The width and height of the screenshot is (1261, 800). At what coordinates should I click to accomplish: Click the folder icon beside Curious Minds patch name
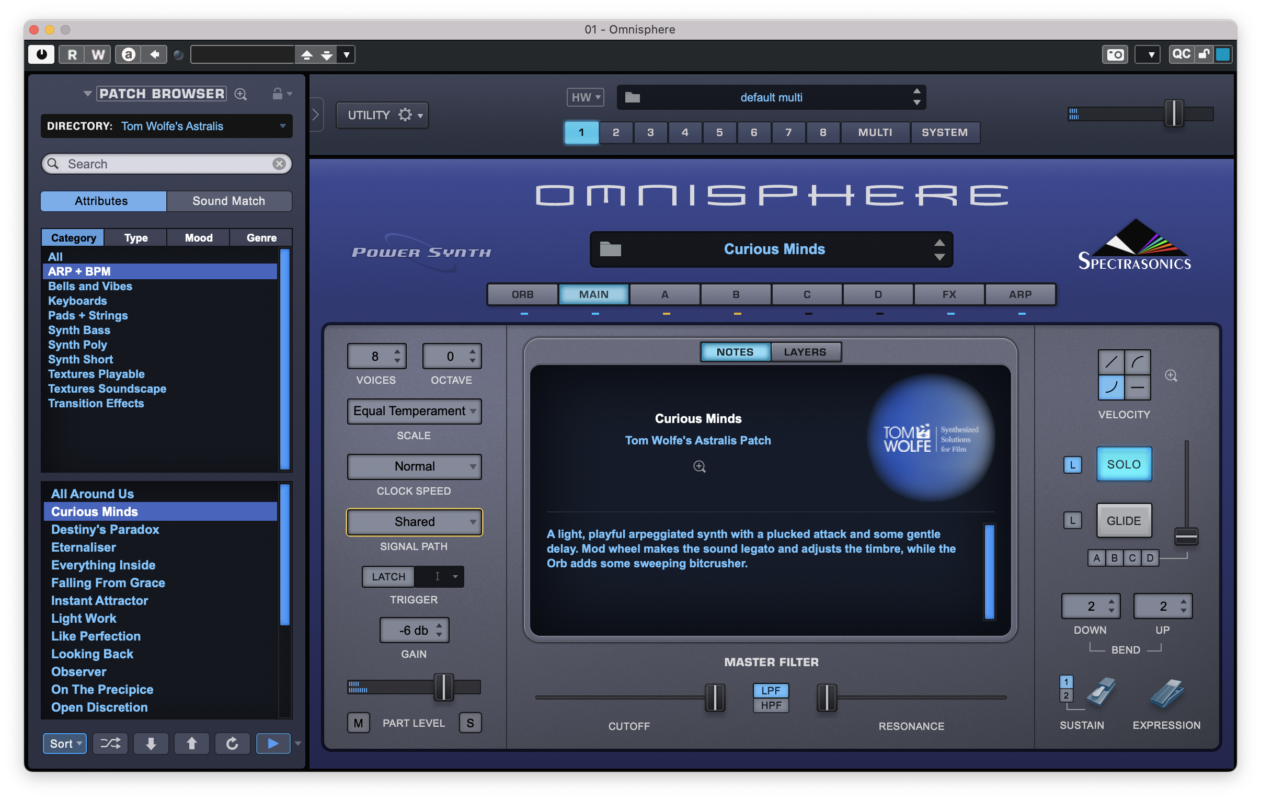(x=611, y=249)
